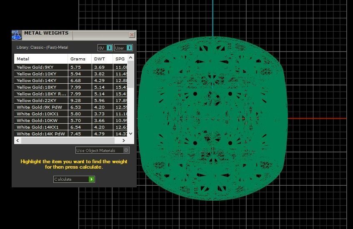Select the White Gold:9K PdW row
Image resolution: width=353 pixels, height=229 pixels.
71,107
